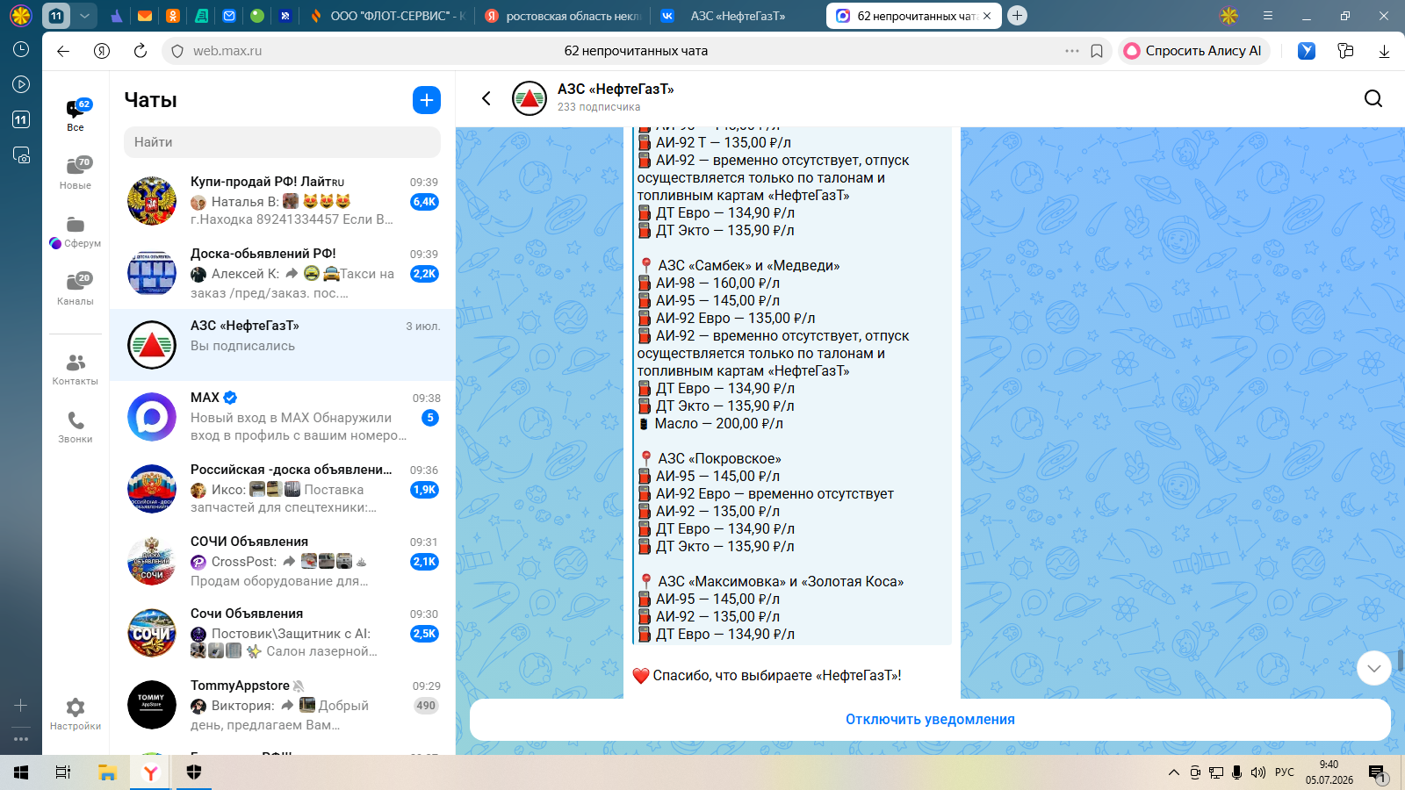Close the 62 непрочитанных чата tab

[987, 16]
